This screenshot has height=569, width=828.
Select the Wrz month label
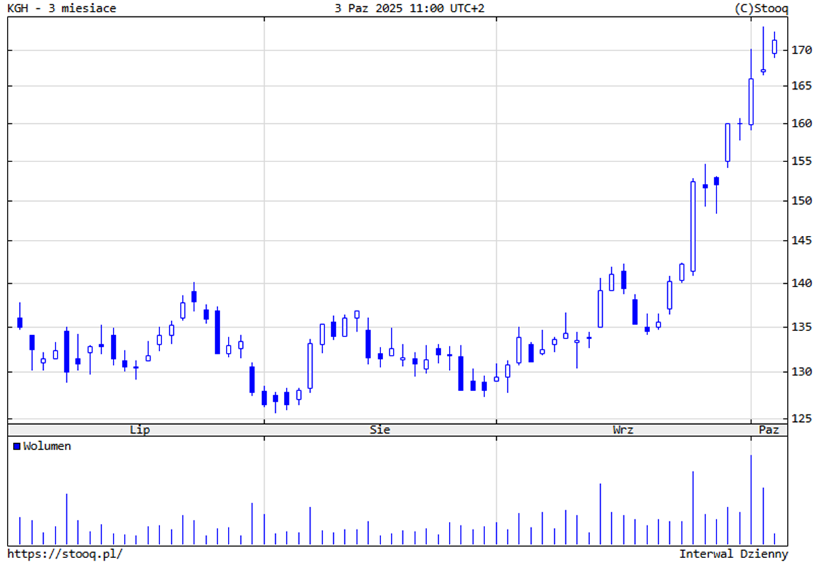(x=623, y=430)
